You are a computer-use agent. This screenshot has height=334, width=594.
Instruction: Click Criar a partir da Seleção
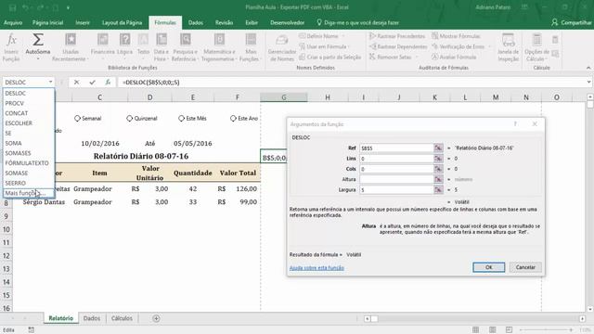pyautogui.click(x=330, y=58)
